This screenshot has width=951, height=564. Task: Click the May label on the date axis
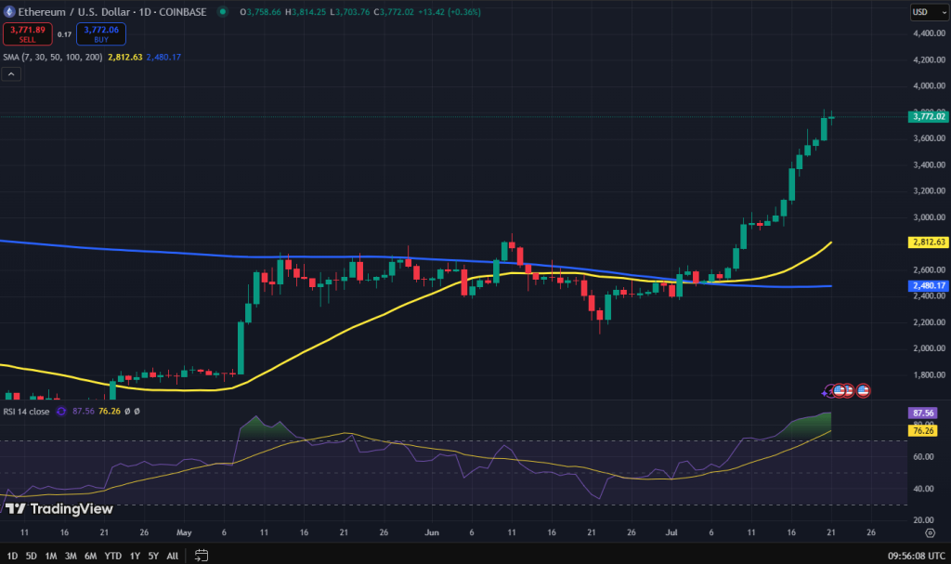(184, 532)
